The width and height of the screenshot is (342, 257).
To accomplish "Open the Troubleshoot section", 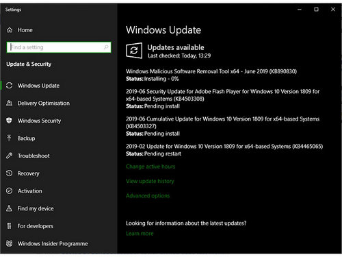I will [34, 156].
